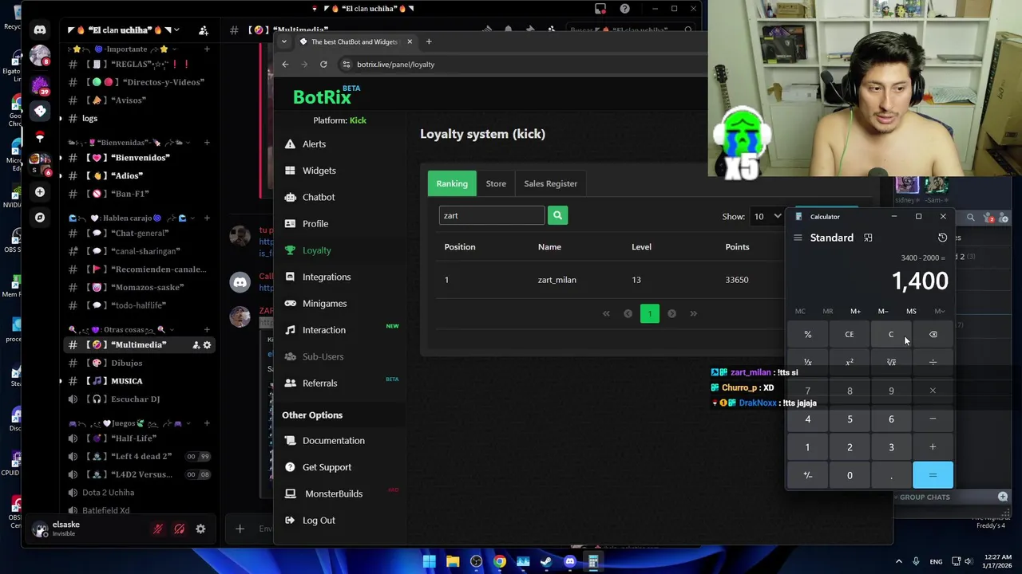Click Log Out in BotRix panel
Screen dimensions: 1022x574
(319, 521)
